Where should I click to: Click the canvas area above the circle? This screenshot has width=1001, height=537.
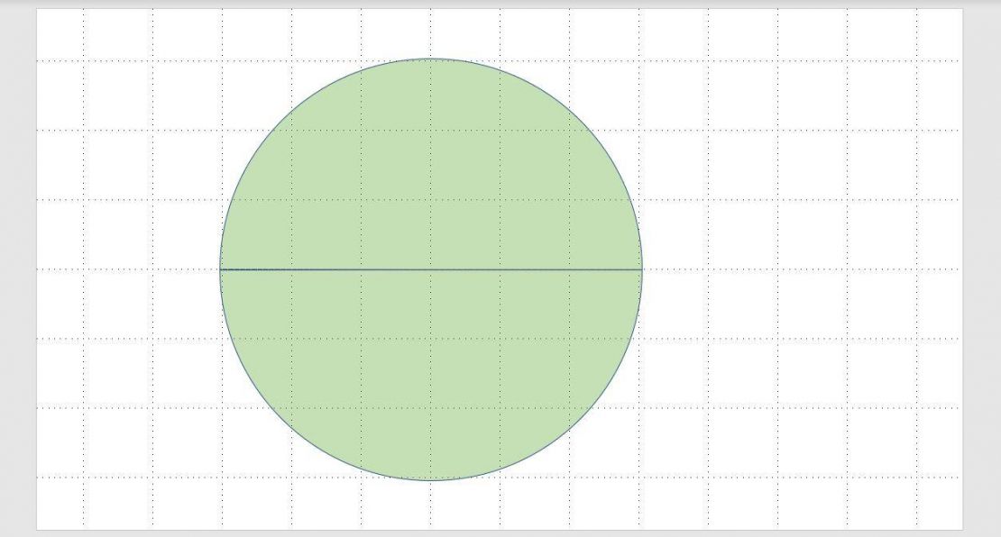[430, 32]
